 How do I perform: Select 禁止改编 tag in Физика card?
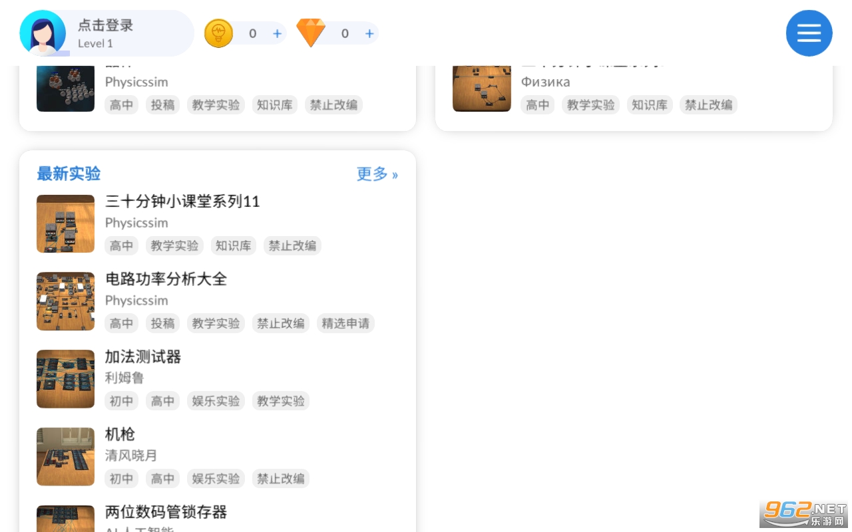(x=708, y=105)
